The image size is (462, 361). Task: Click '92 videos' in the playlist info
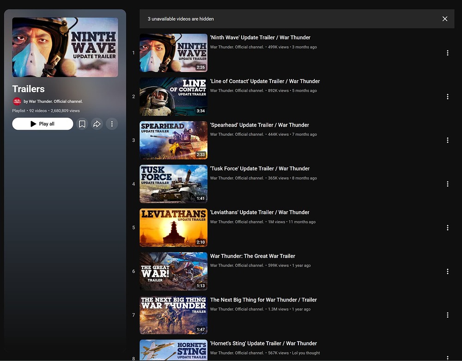(38, 111)
